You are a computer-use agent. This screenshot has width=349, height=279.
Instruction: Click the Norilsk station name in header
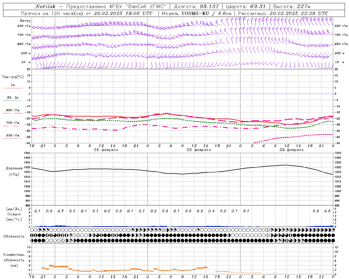coord(46,7)
